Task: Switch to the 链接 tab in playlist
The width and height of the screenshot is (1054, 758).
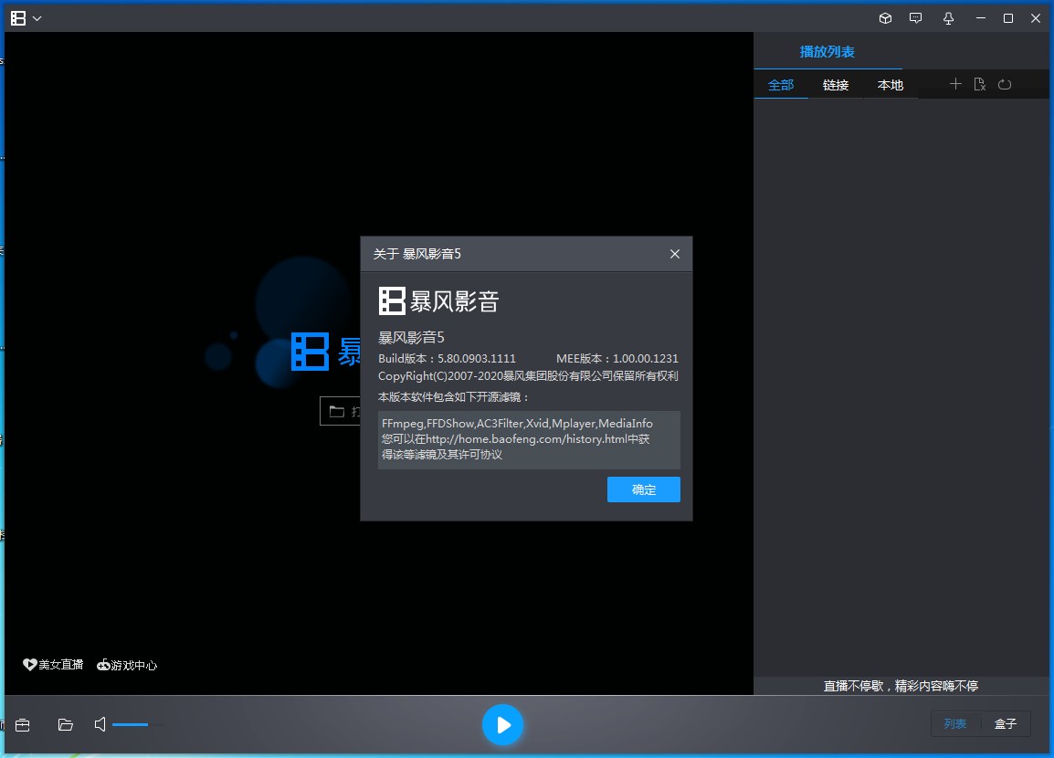Action: point(836,84)
